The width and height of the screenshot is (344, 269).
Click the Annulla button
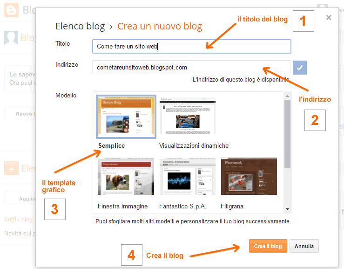coord(304,246)
